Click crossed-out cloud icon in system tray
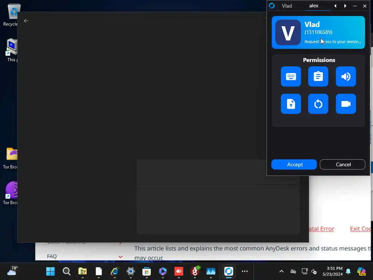 tap(293, 271)
